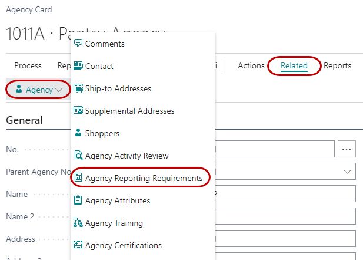
Task: Open the Reports tab
Action: click(x=337, y=65)
